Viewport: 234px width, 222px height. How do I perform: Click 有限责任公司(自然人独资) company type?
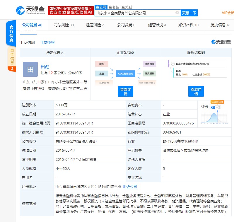76,141
